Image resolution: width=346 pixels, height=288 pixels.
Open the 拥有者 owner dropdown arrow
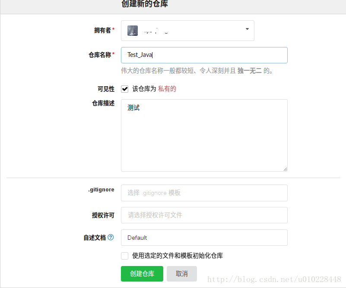247,29
